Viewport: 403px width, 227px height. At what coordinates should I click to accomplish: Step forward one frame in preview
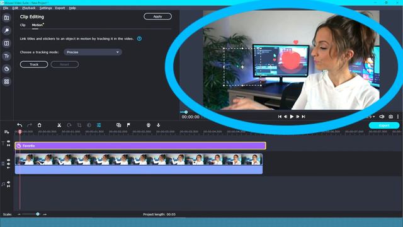(x=297, y=117)
